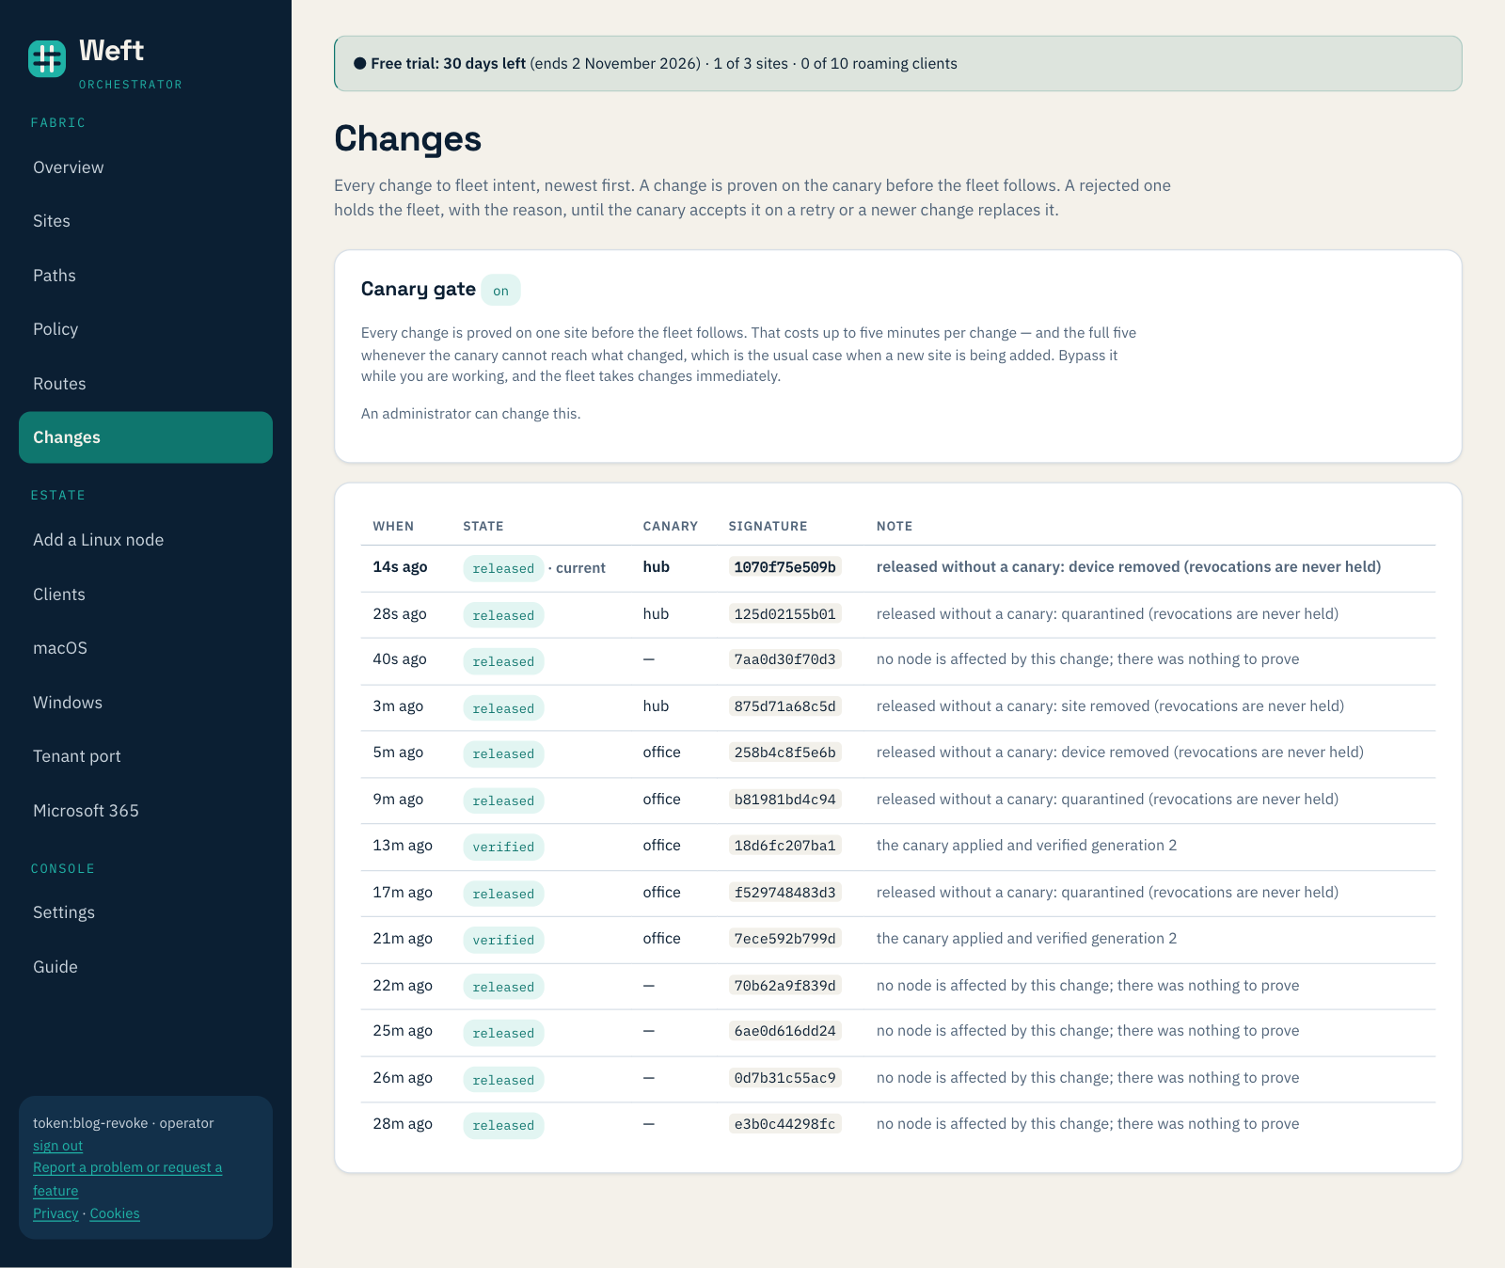Viewport: 1505px width, 1268px height.
Task: Click signature 875d71a68c5d
Action: point(784,706)
